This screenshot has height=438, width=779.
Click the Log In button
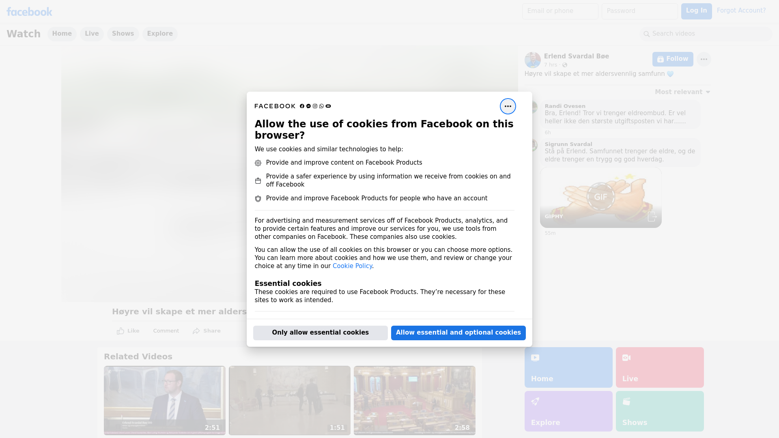coord(696,11)
